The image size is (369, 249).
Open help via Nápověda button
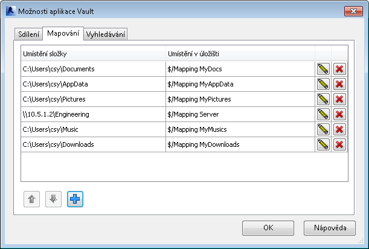pos(330,228)
